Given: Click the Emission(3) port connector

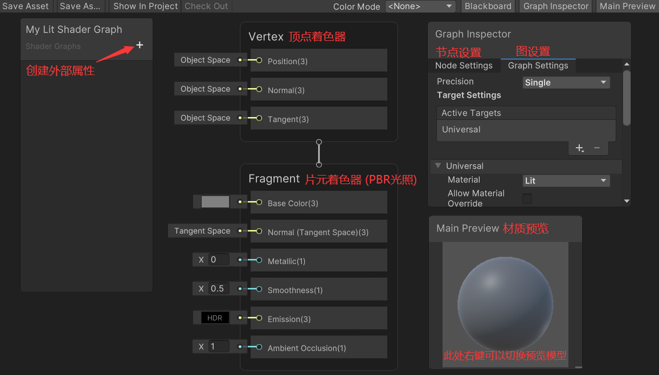Looking at the screenshot, I should [258, 318].
